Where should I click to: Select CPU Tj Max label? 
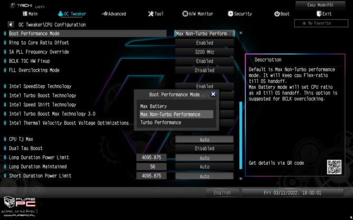pos(21,139)
